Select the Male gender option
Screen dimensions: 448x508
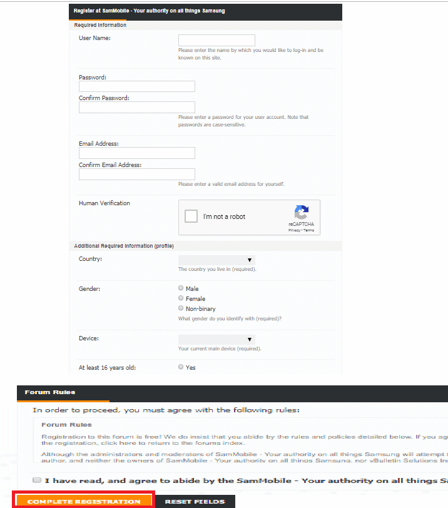pos(181,288)
